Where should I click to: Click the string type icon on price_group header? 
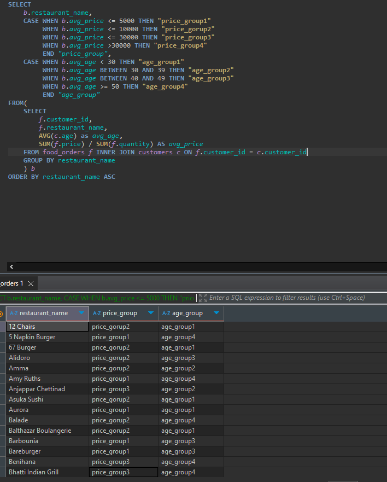[x=97, y=313]
